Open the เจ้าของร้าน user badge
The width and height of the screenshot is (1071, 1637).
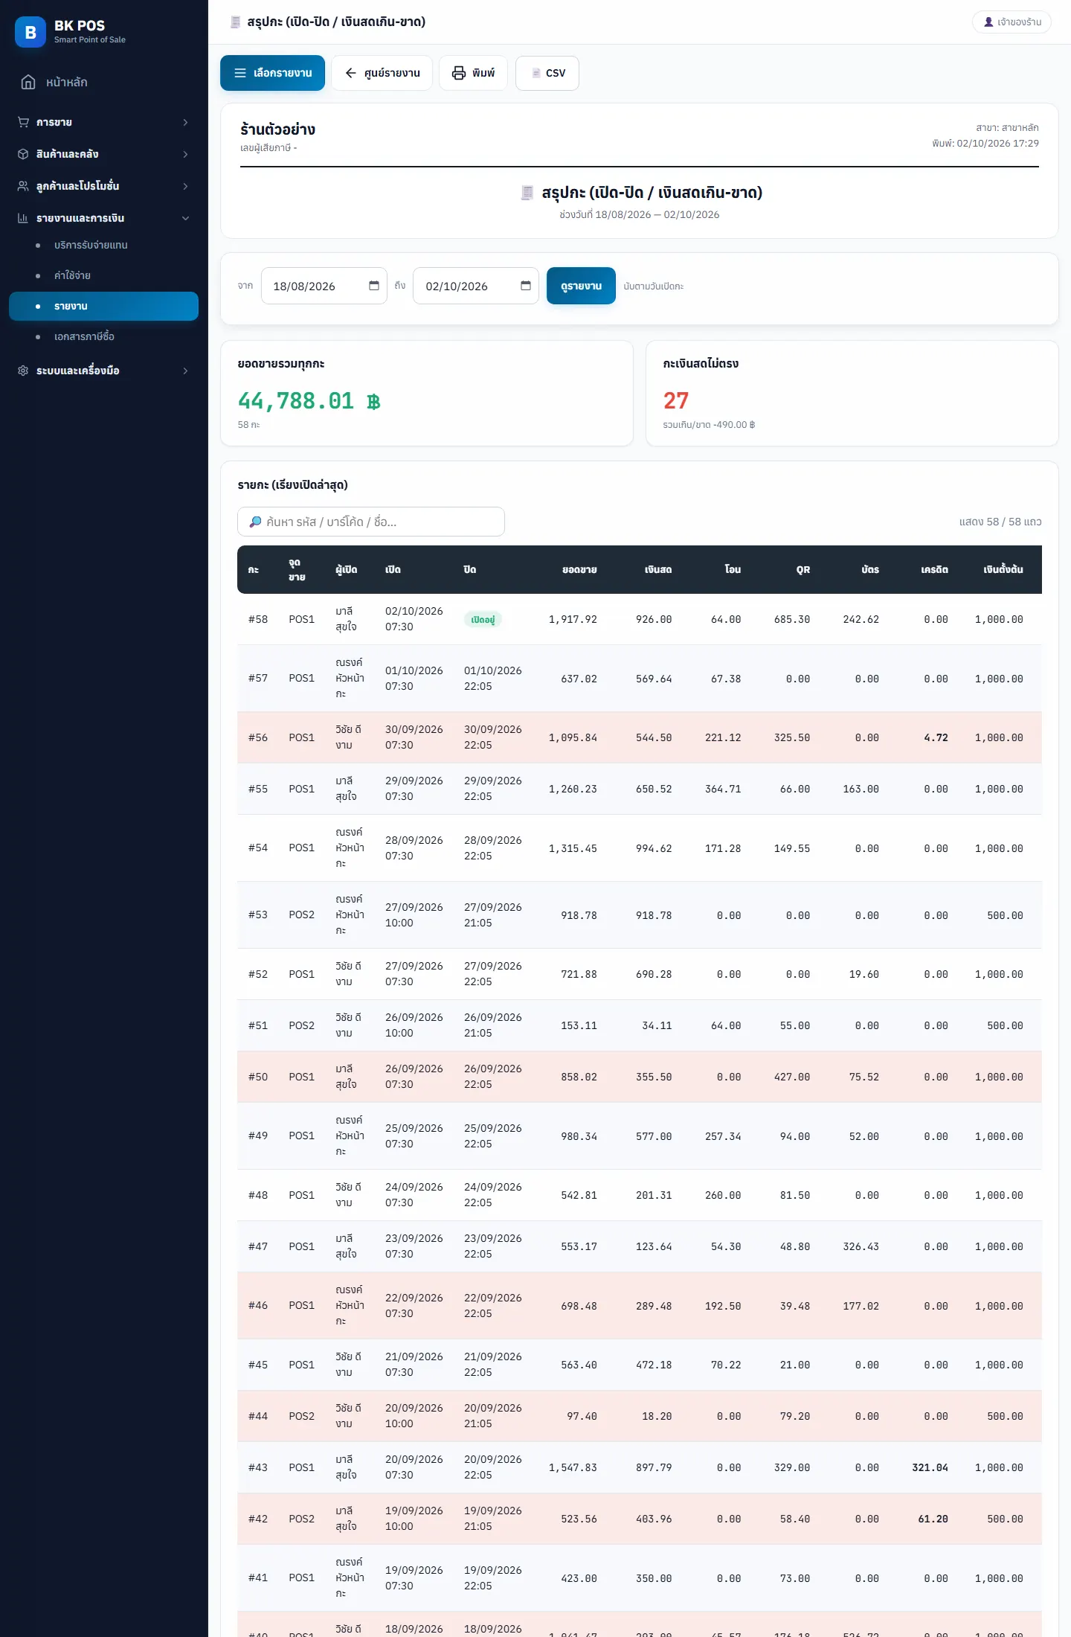1011,22
